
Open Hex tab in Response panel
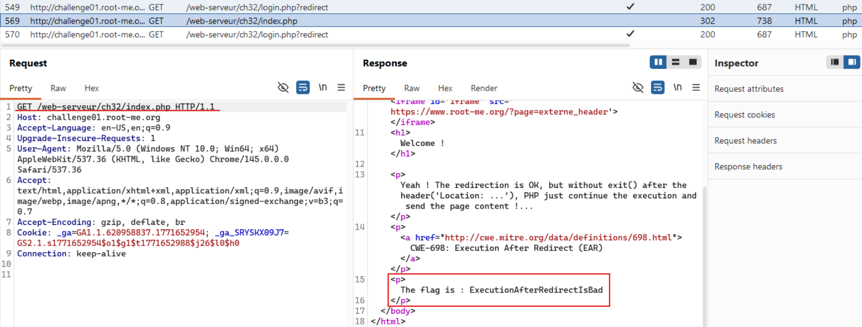(445, 88)
